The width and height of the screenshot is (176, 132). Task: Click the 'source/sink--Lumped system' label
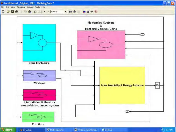40,105
